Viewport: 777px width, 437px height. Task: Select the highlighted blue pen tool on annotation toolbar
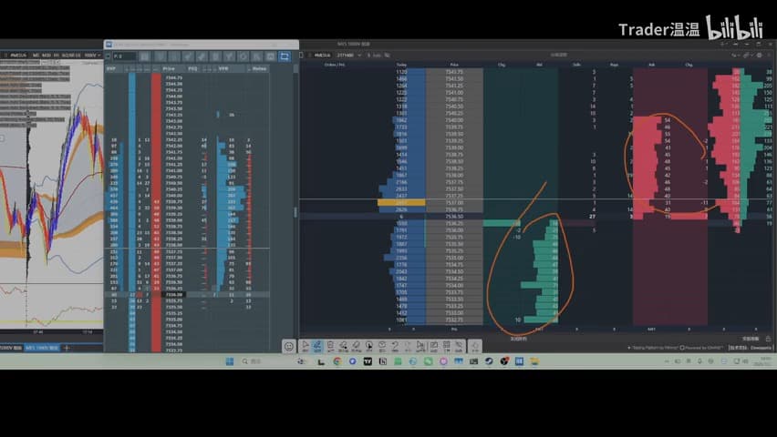(x=317, y=346)
